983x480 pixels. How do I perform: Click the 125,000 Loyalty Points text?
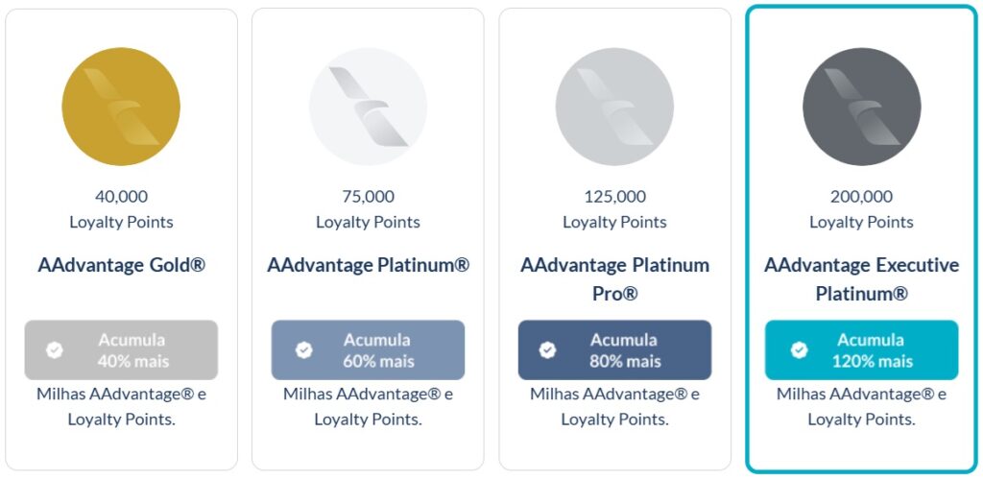click(614, 208)
